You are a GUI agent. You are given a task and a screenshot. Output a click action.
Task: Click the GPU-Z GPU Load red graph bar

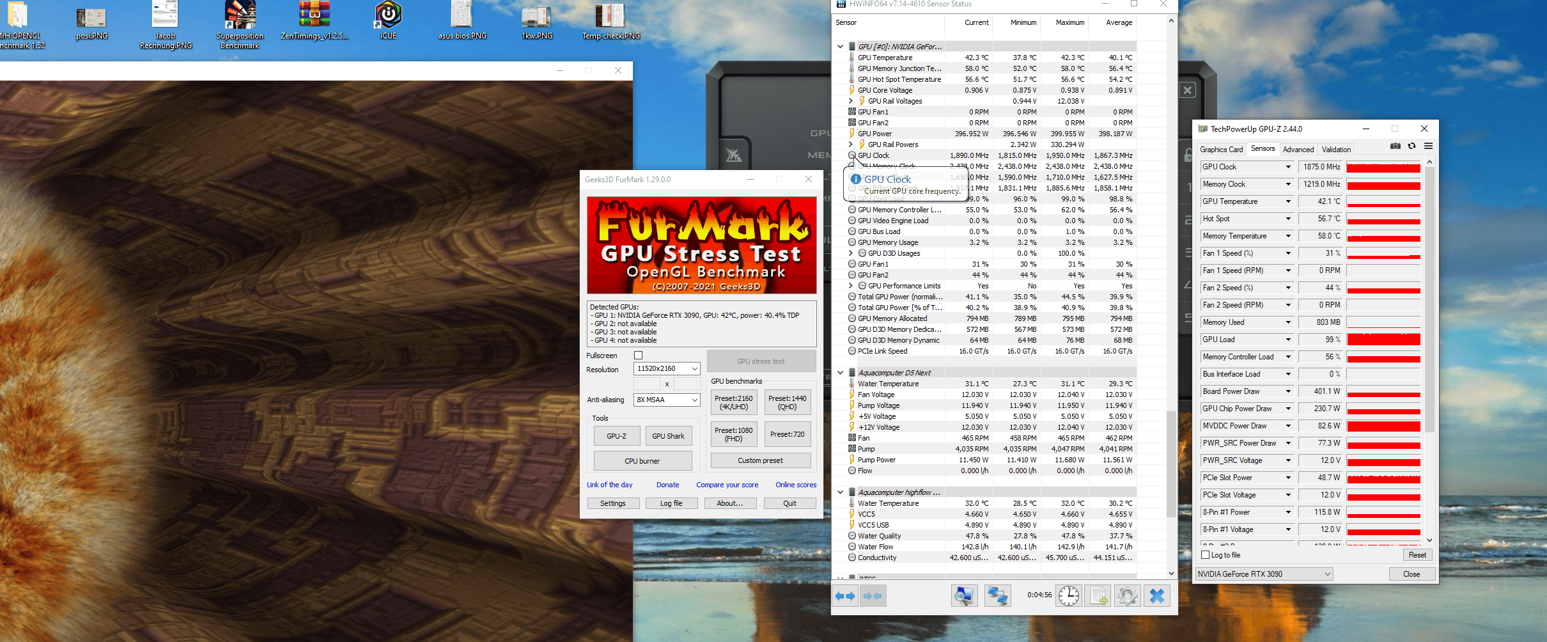pos(1383,340)
